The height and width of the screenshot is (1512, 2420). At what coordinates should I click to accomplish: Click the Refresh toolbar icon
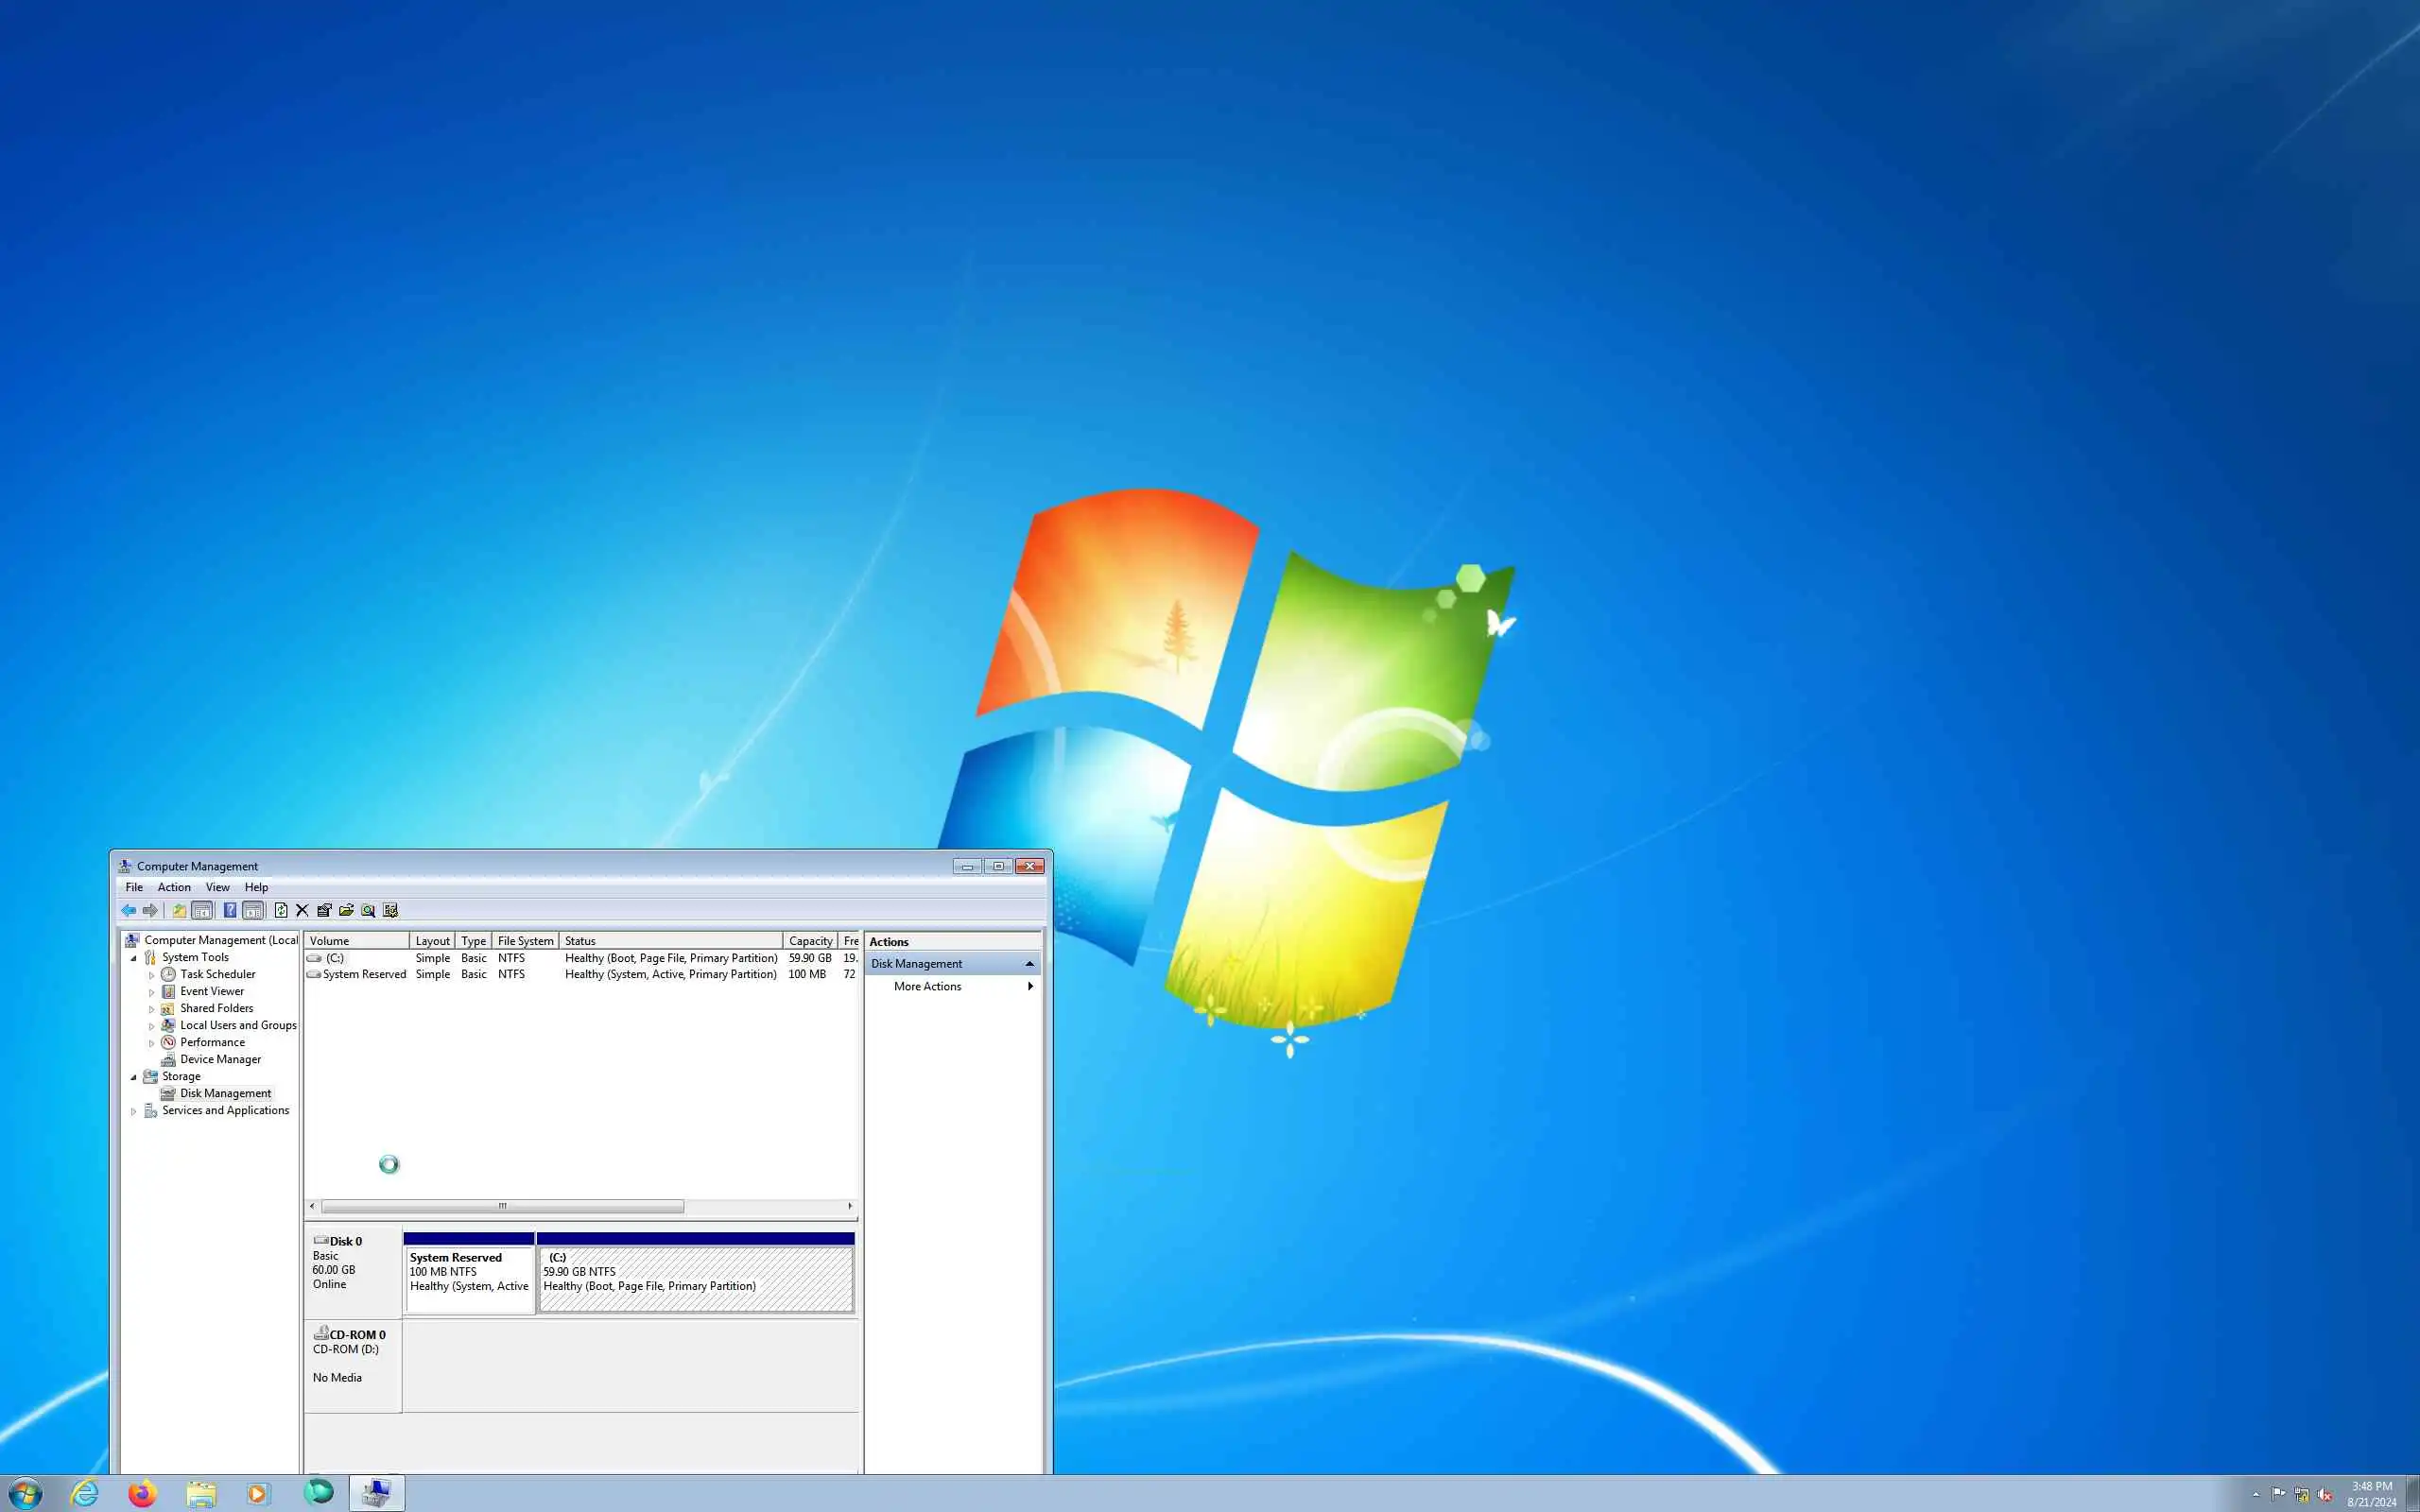tap(281, 910)
